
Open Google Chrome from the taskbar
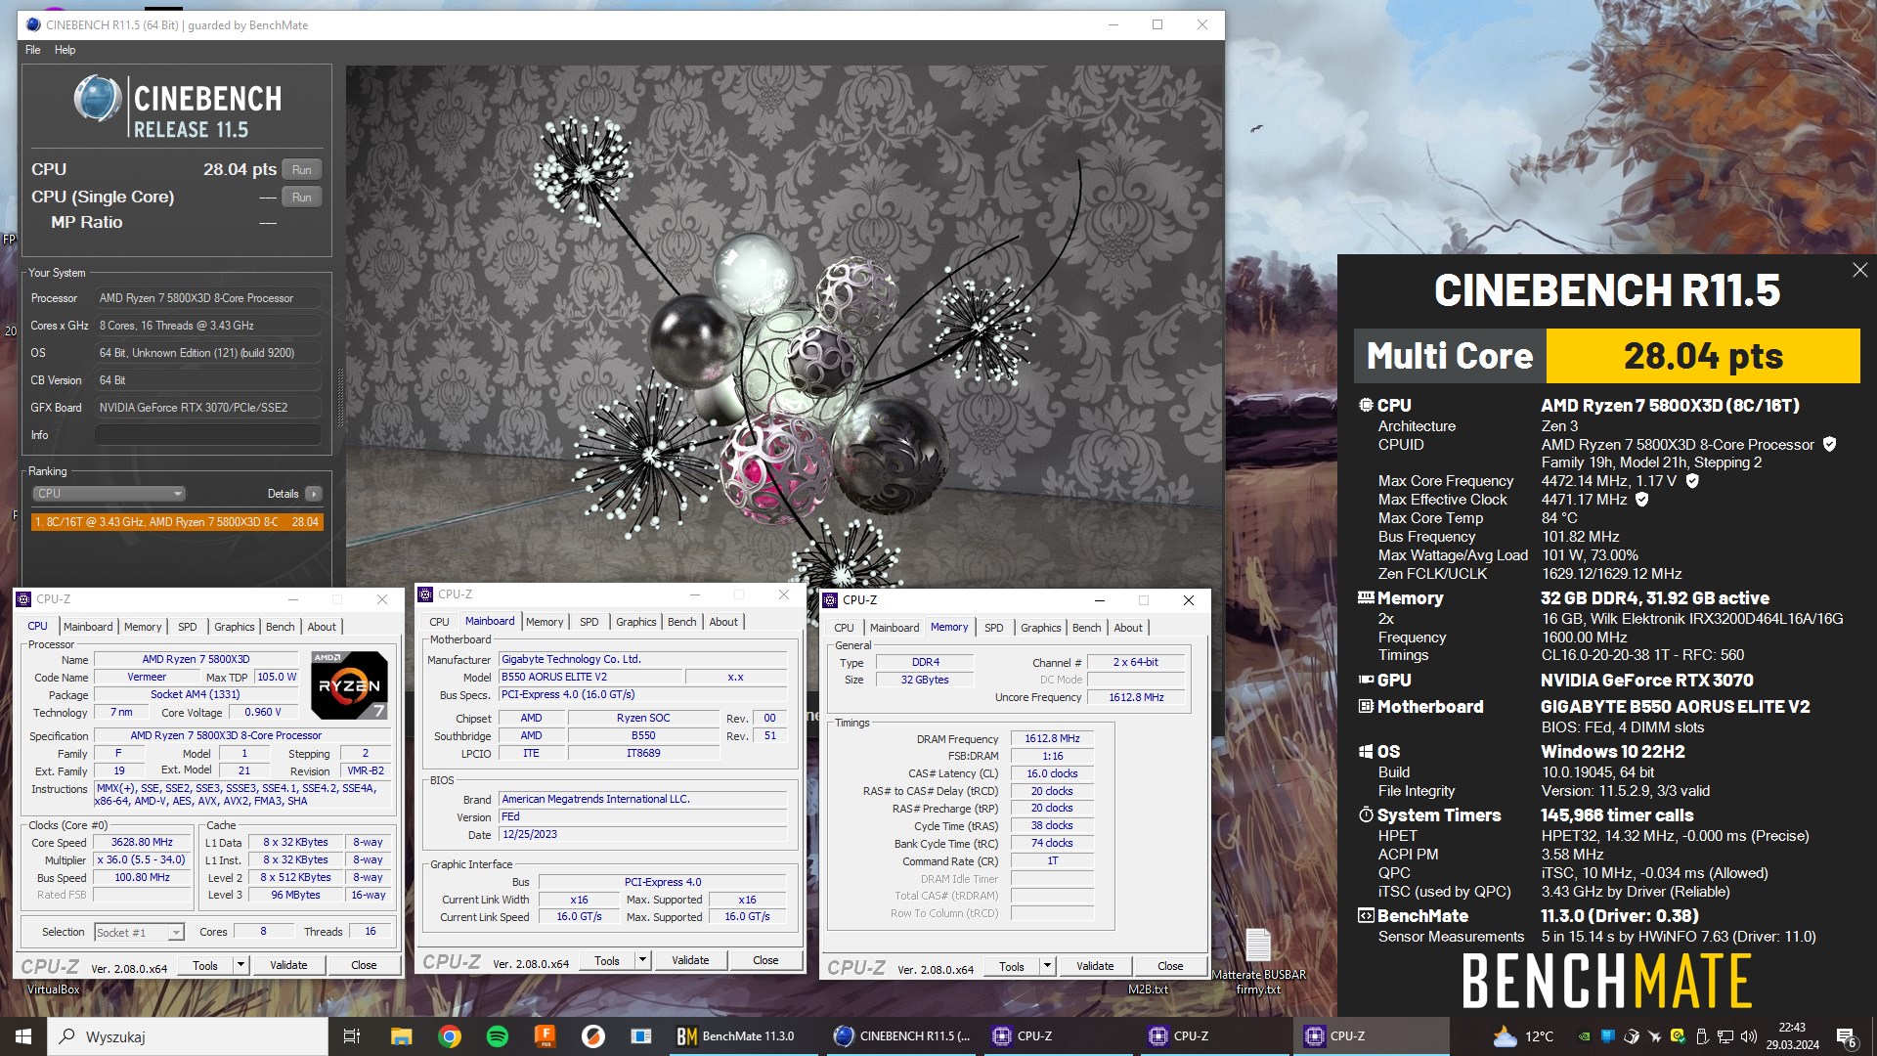(450, 1035)
